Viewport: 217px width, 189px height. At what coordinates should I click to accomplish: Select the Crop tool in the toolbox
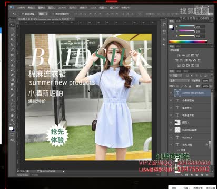point(12,45)
